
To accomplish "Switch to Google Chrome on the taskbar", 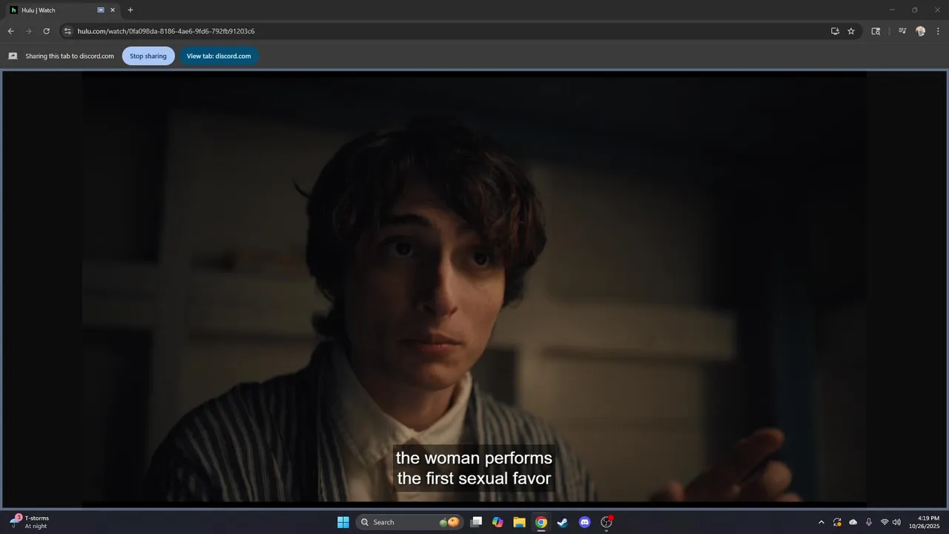I will pyautogui.click(x=541, y=522).
